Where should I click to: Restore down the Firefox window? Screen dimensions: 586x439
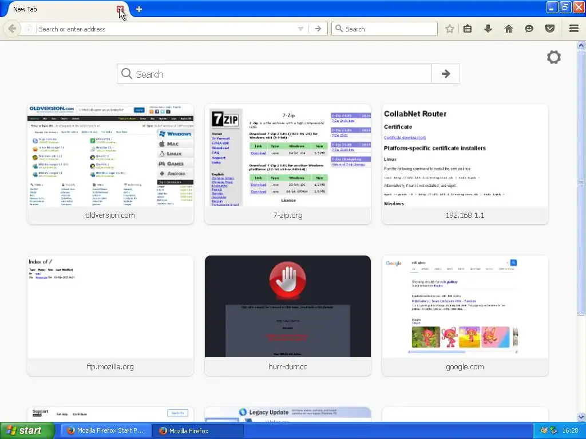[x=565, y=7]
